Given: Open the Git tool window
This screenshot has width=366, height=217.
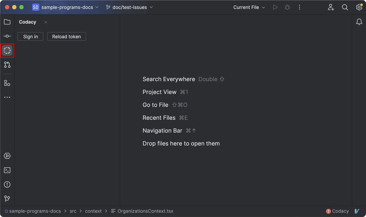Looking at the screenshot, I should pyautogui.click(x=7, y=198).
